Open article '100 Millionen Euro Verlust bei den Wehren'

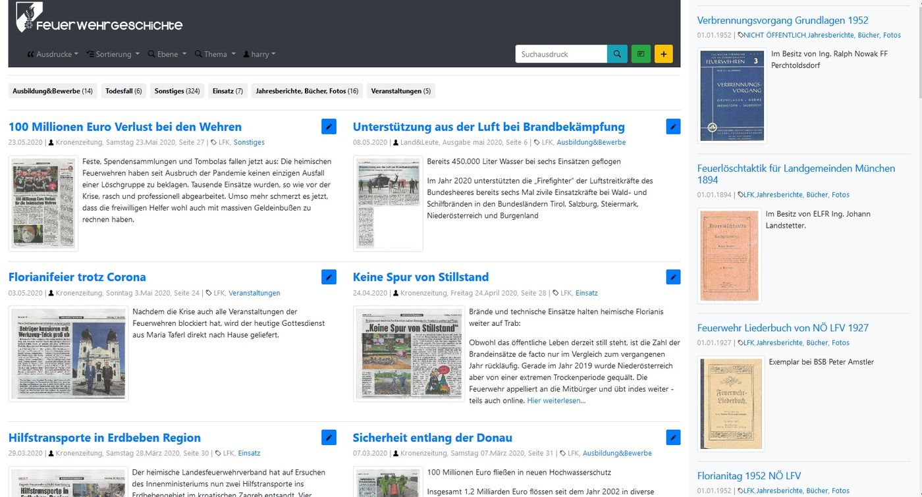(125, 127)
